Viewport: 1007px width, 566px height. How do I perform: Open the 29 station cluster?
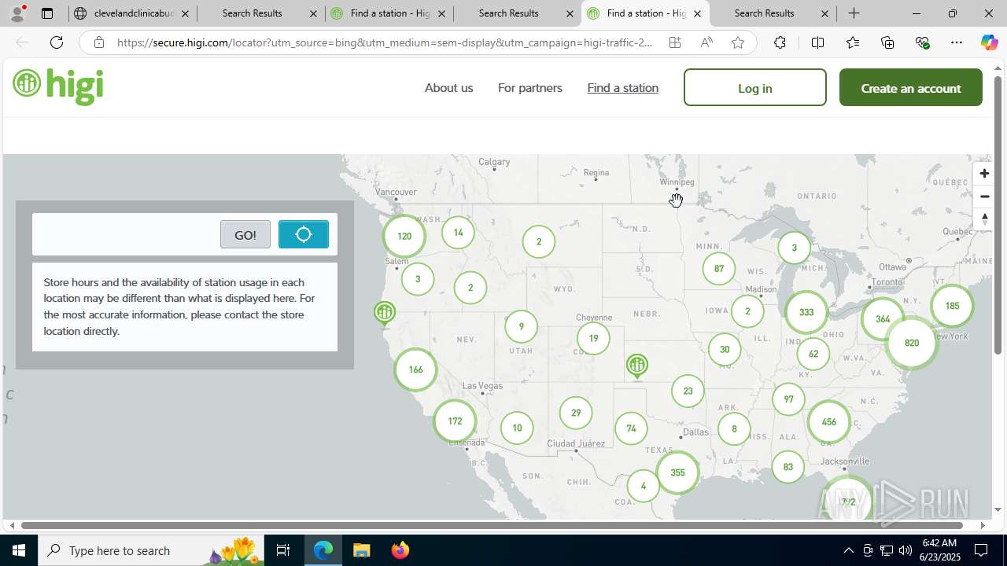(x=576, y=413)
